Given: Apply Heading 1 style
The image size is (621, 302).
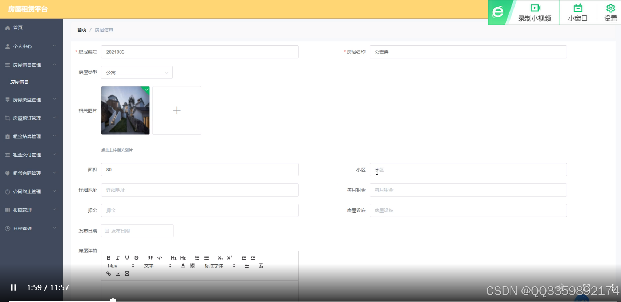Looking at the screenshot, I should 173,258.
